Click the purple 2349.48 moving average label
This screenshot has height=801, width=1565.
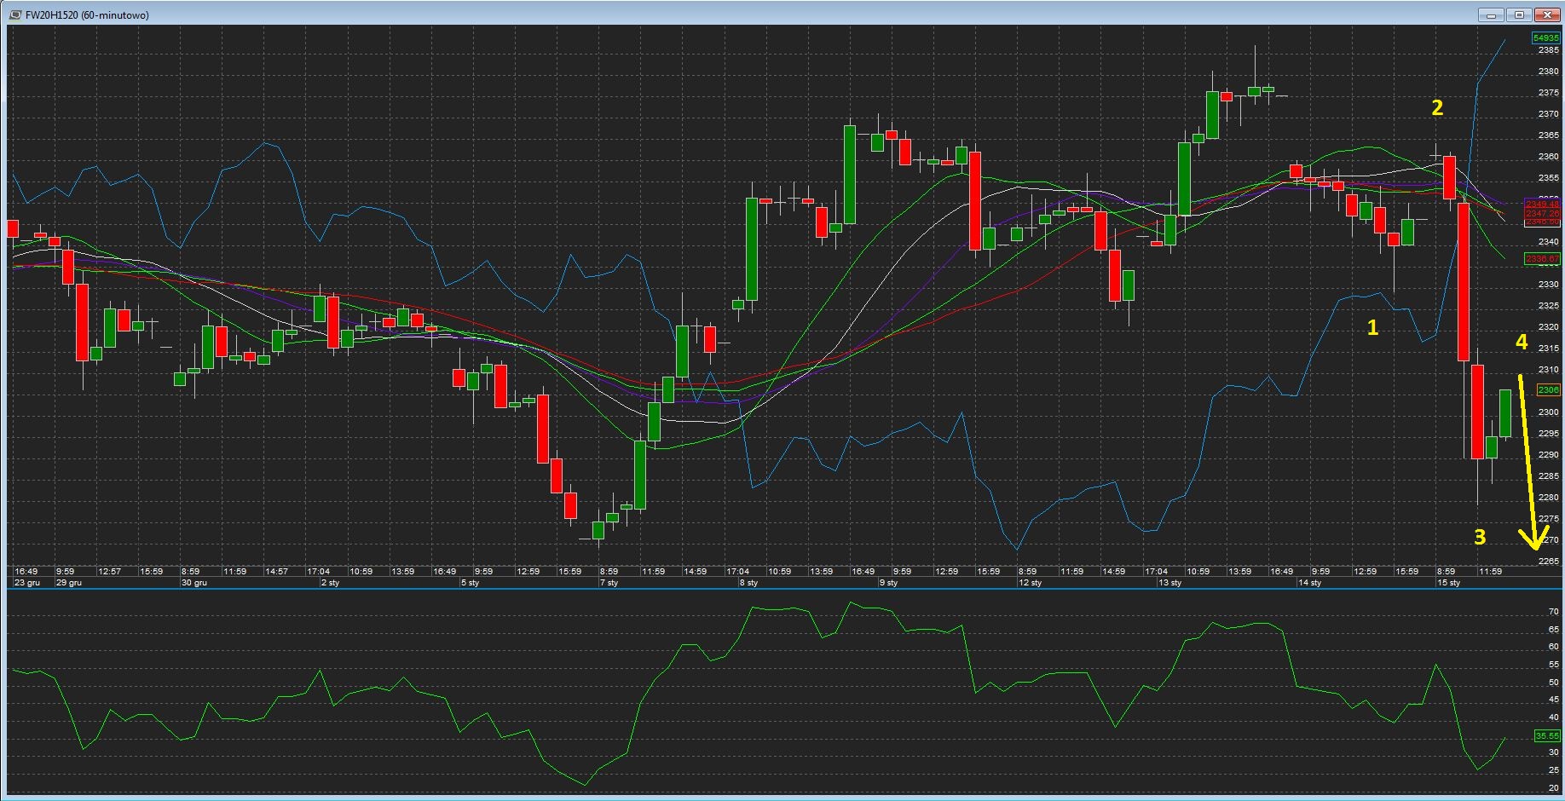click(x=1542, y=204)
